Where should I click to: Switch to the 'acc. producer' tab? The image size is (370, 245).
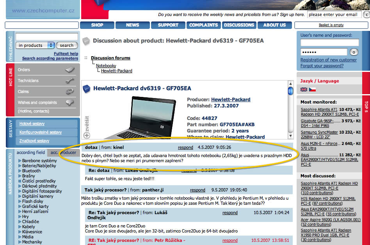pos(62,152)
